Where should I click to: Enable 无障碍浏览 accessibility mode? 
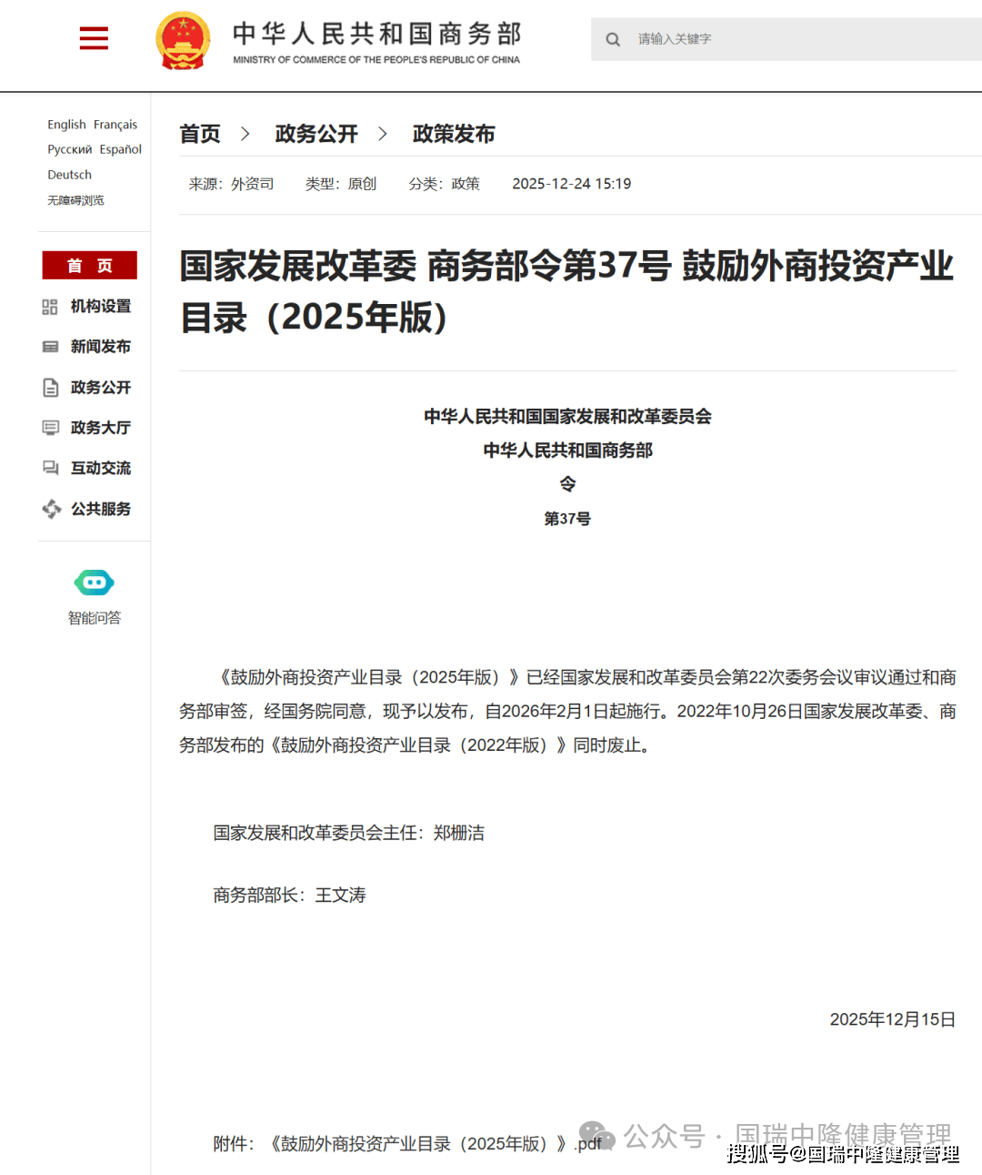point(75,200)
